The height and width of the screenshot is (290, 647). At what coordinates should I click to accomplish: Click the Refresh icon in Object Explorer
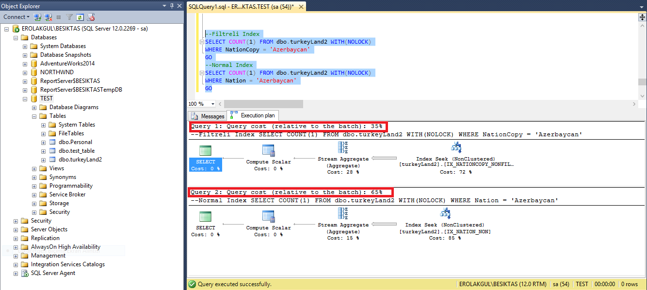pos(80,17)
